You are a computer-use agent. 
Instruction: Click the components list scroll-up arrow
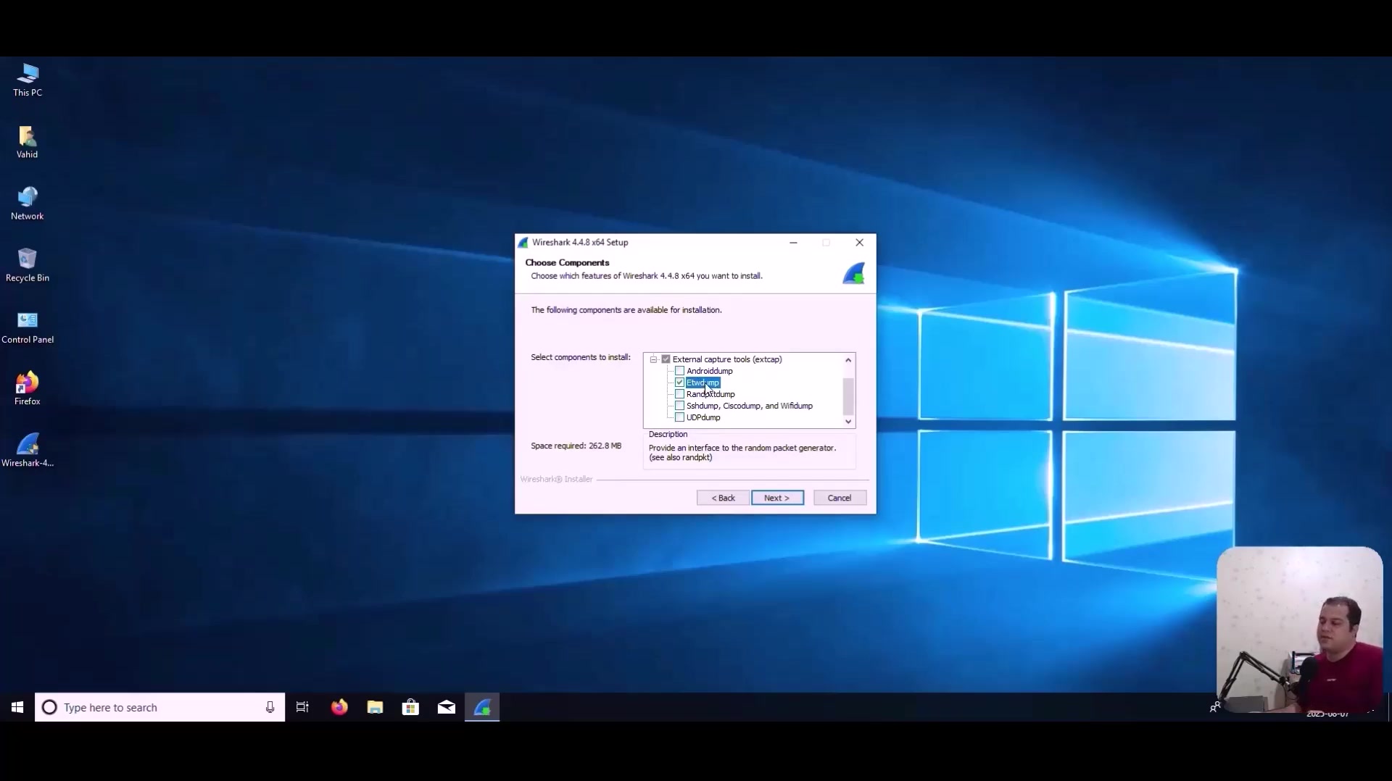pyautogui.click(x=848, y=360)
